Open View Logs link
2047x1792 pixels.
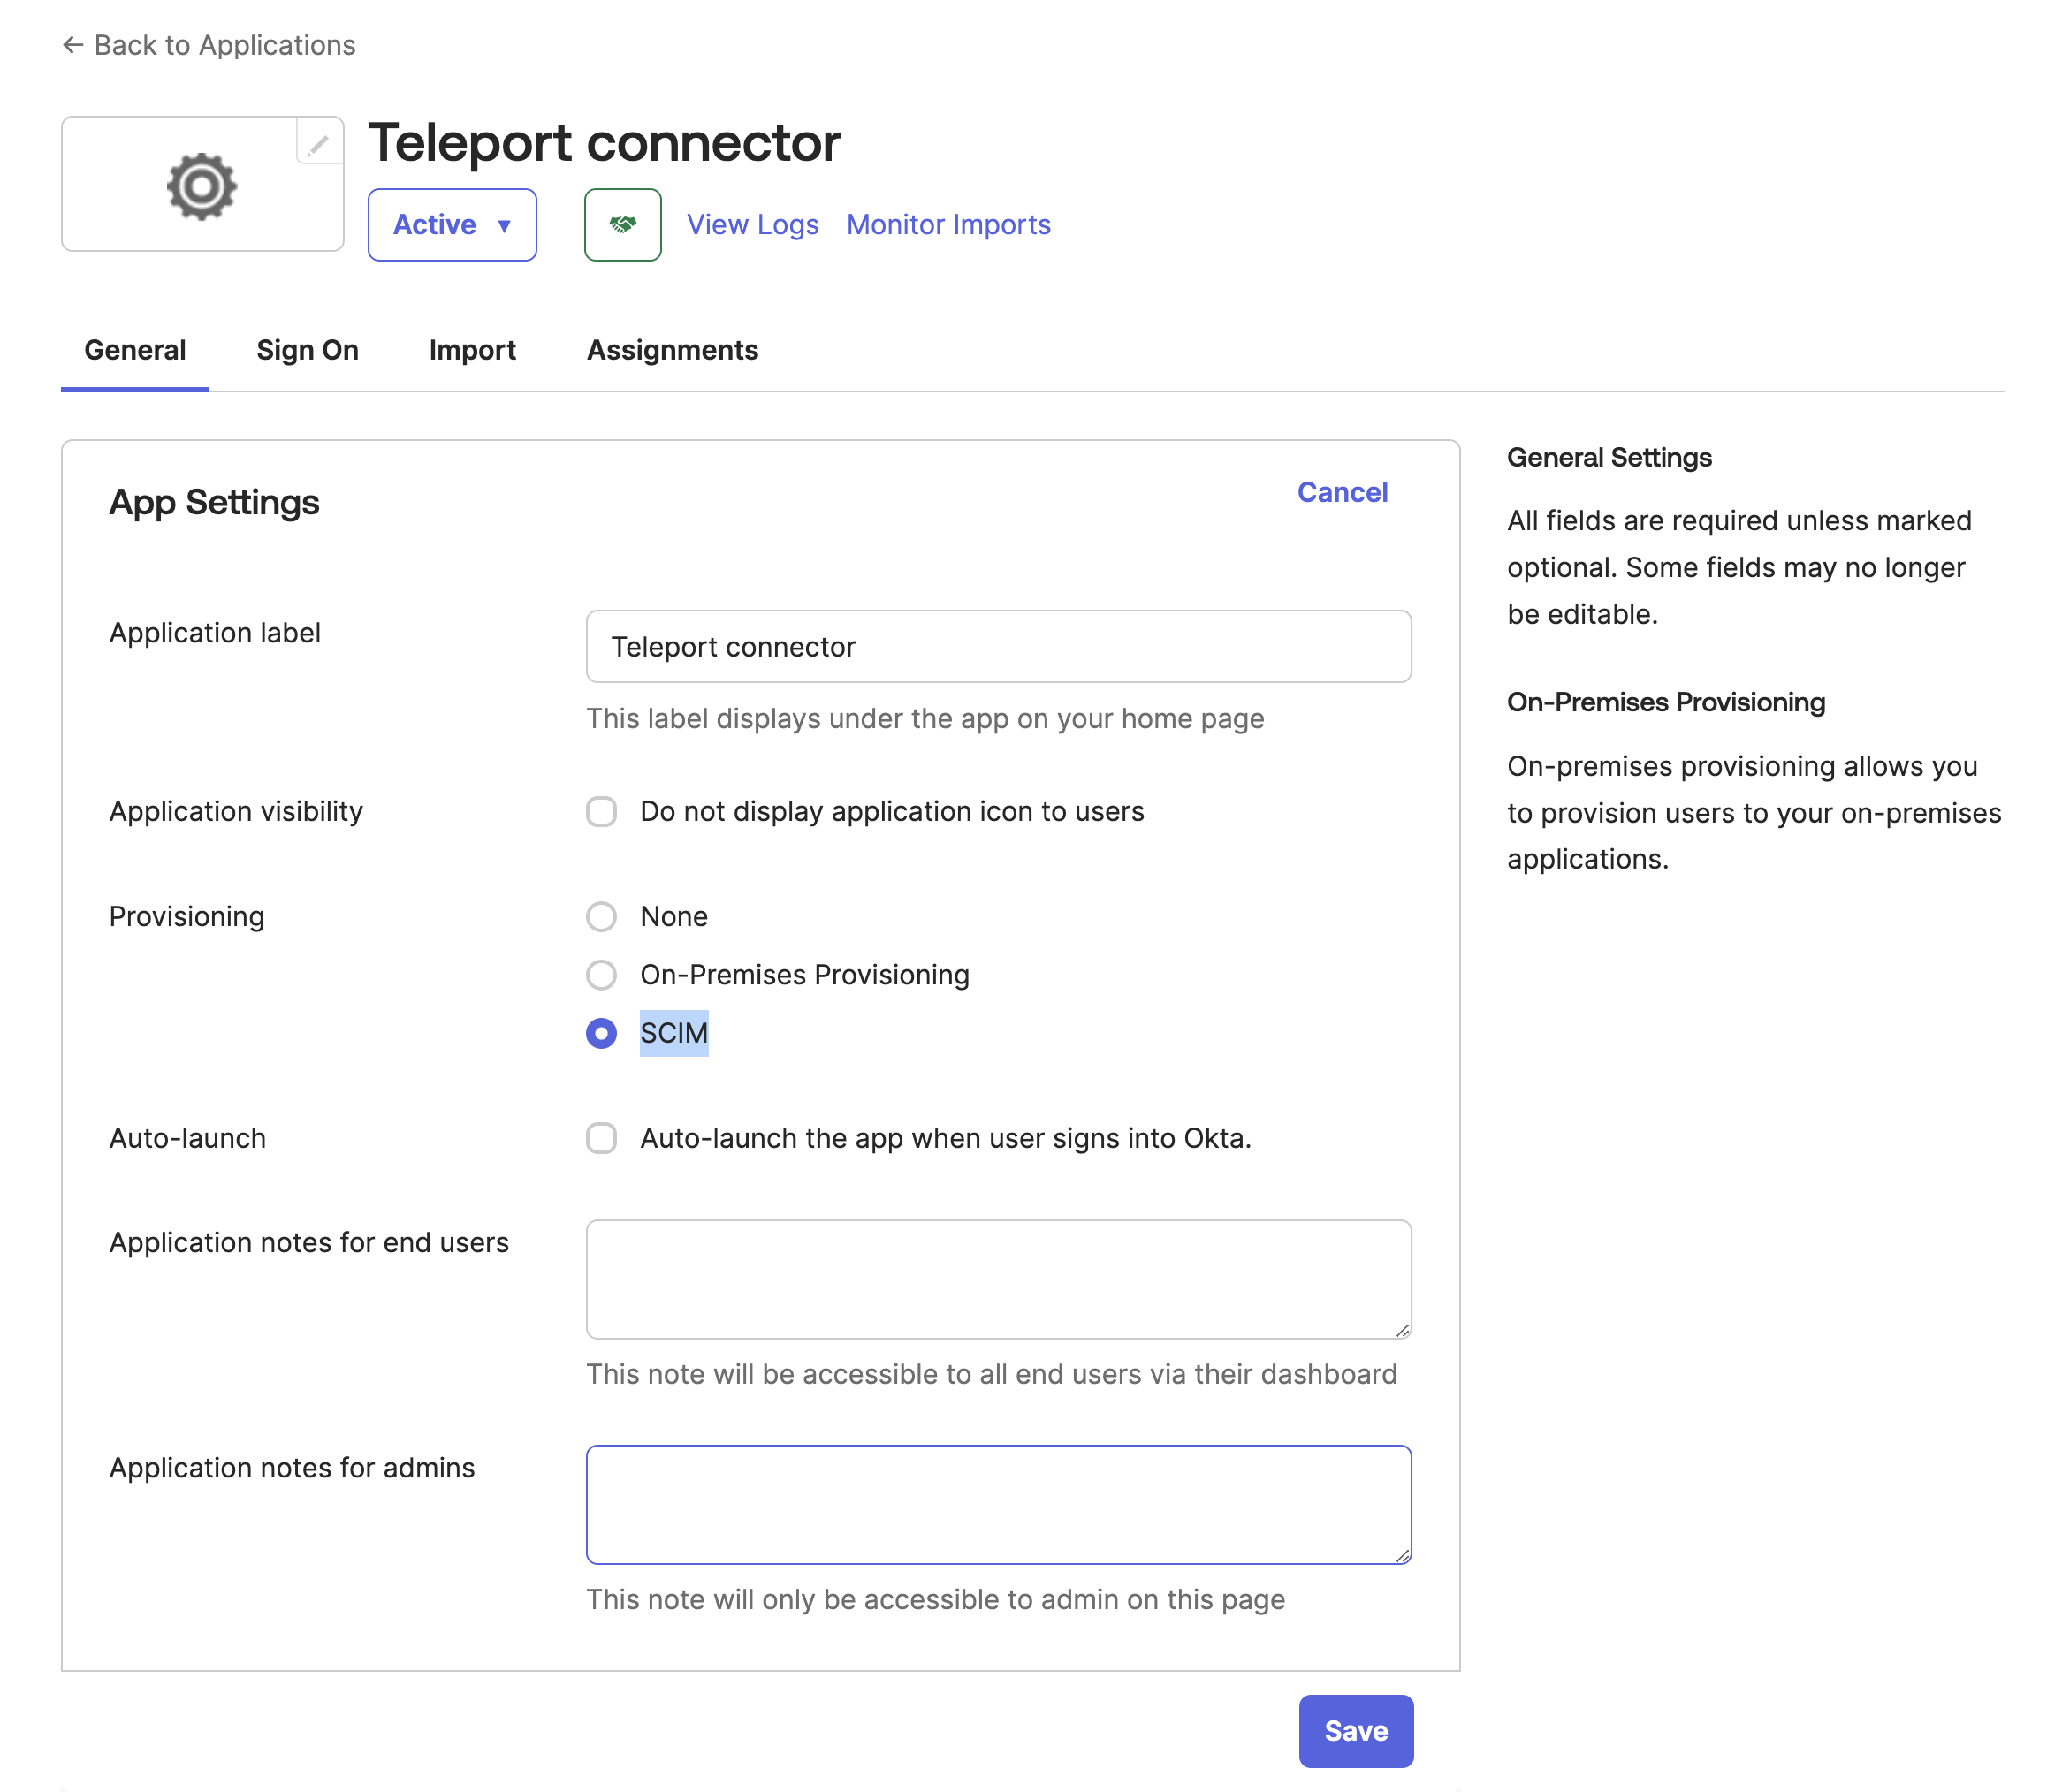752,225
